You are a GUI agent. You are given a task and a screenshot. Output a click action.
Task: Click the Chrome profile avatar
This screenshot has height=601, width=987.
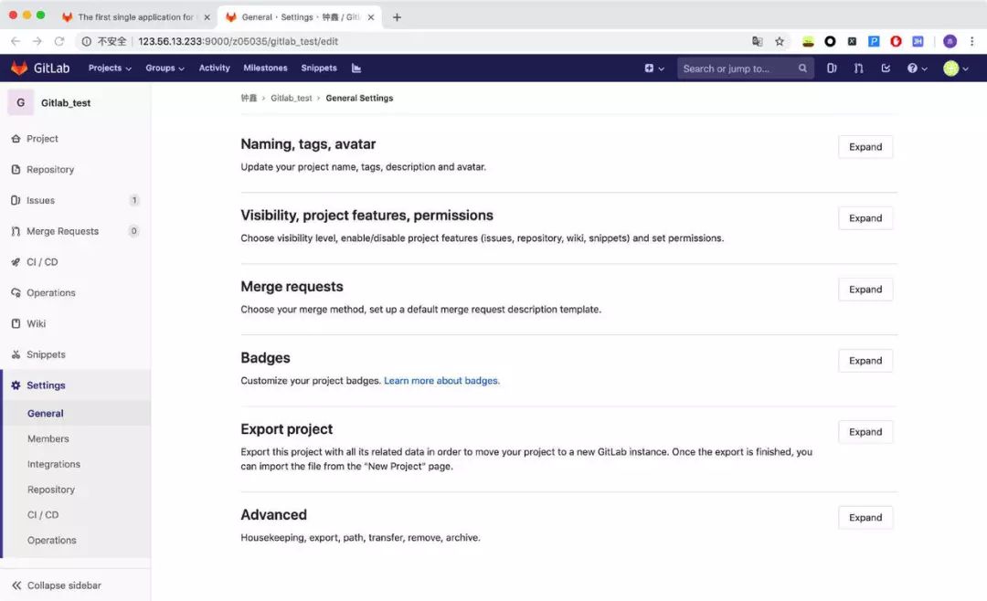click(950, 41)
